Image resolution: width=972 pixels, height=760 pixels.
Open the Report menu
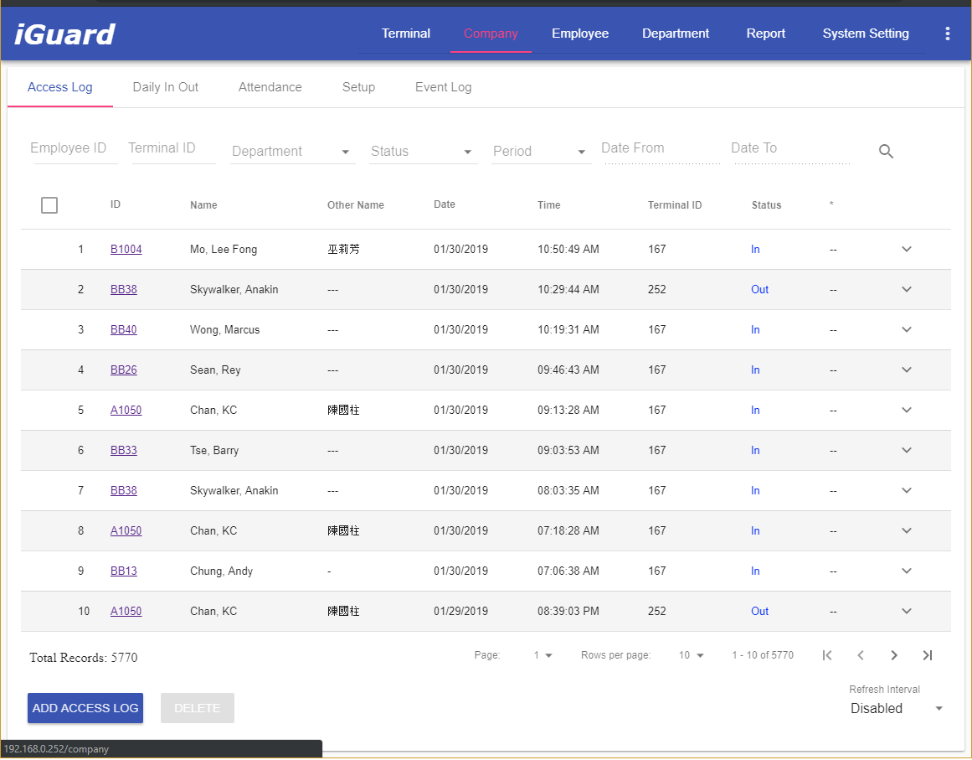tap(765, 34)
